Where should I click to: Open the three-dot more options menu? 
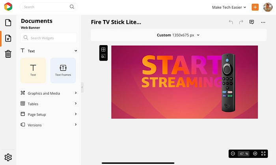click(x=263, y=22)
